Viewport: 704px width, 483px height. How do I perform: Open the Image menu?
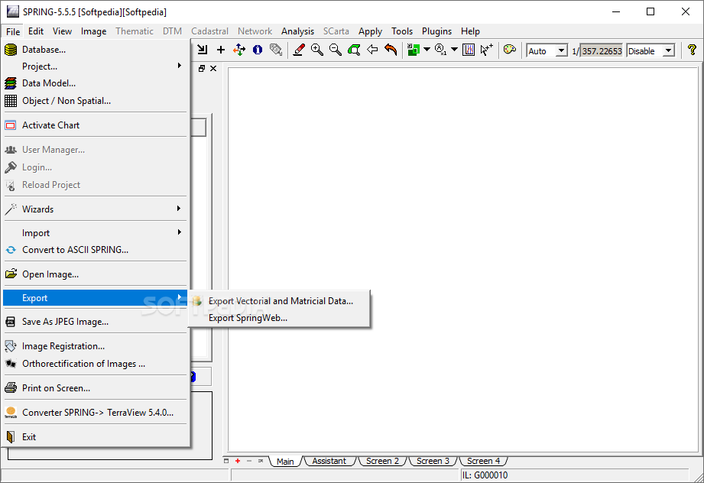[x=93, y=31]
